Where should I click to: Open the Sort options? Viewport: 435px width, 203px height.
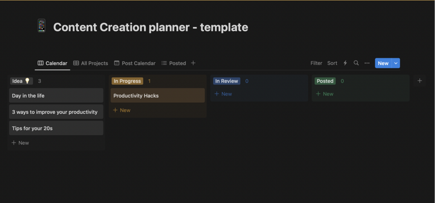point(332,63)
